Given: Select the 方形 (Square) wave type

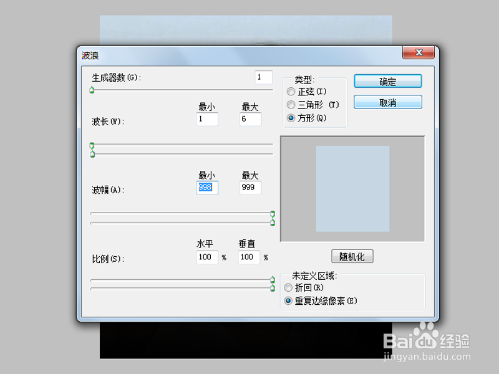Looking at the screenshot, I should pos(291,118).
